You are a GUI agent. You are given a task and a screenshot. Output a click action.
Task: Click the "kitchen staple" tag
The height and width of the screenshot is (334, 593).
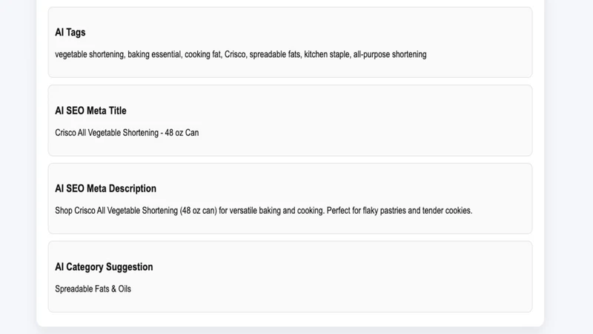click(326, 54)
